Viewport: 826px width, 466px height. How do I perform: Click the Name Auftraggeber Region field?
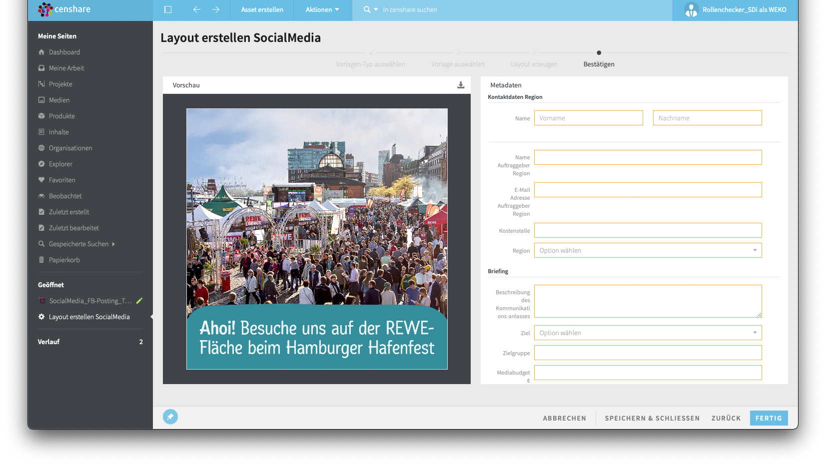[648, 157]
